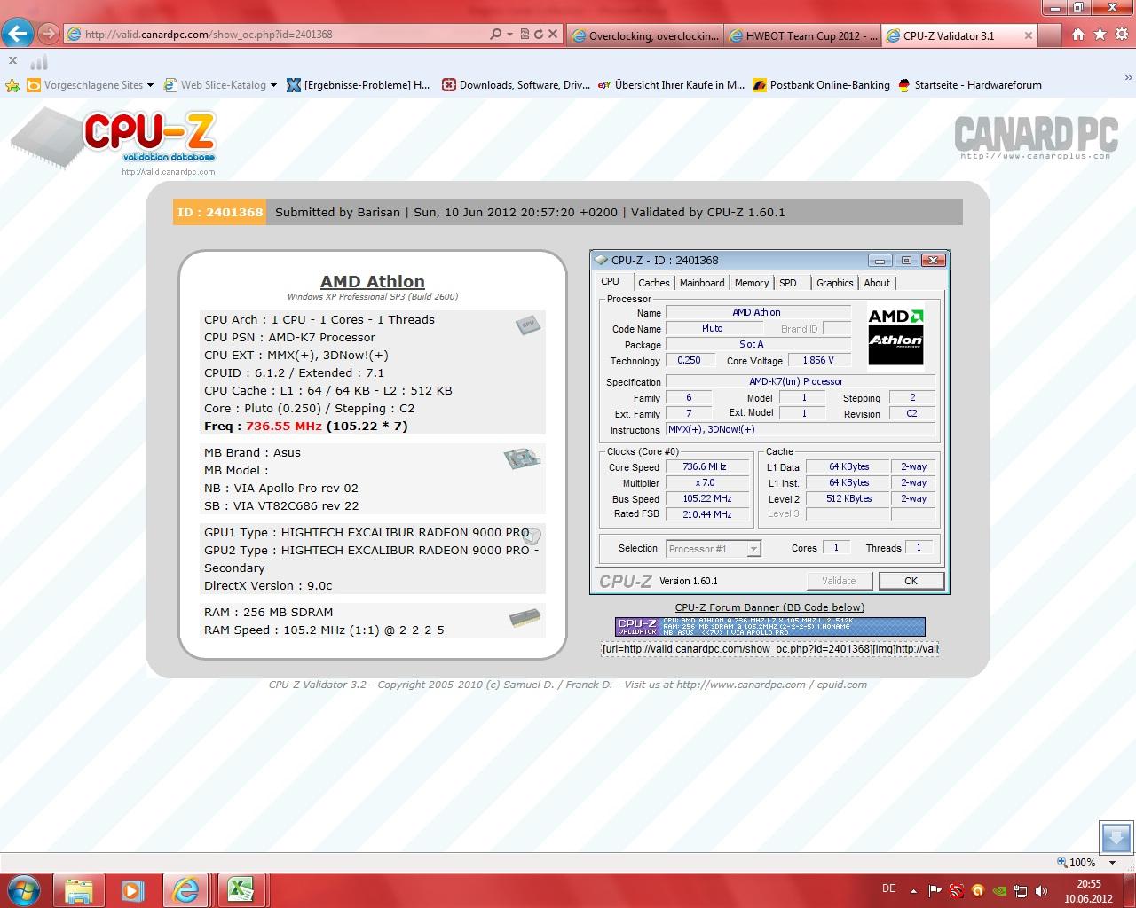
Task: Click the CANARD PC logo
Action: tap(1036, 138)
